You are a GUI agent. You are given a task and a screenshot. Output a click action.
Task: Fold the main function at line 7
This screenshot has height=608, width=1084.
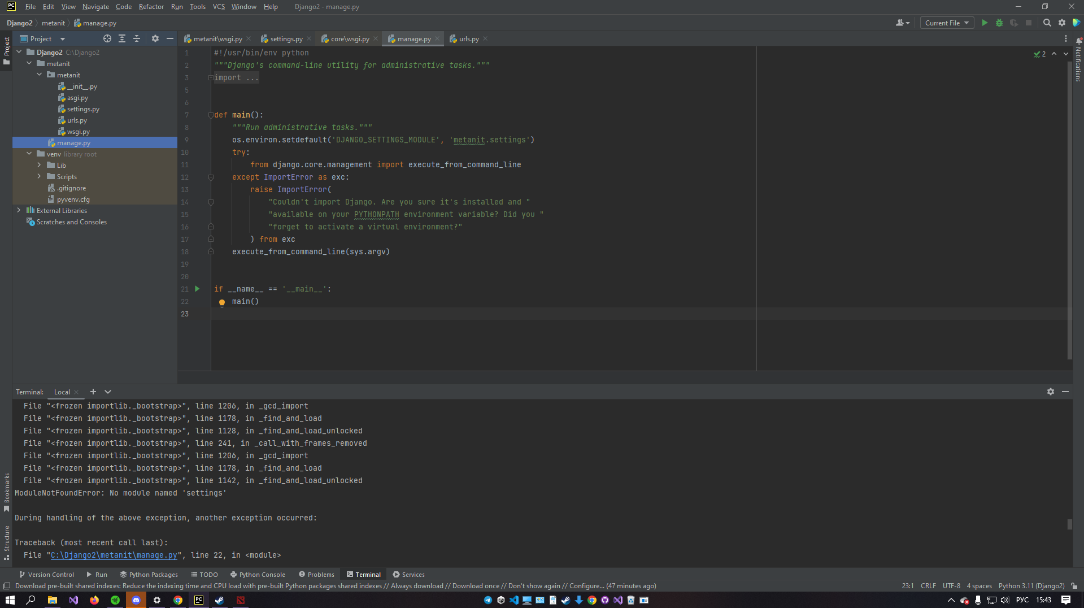coord(211,115)
